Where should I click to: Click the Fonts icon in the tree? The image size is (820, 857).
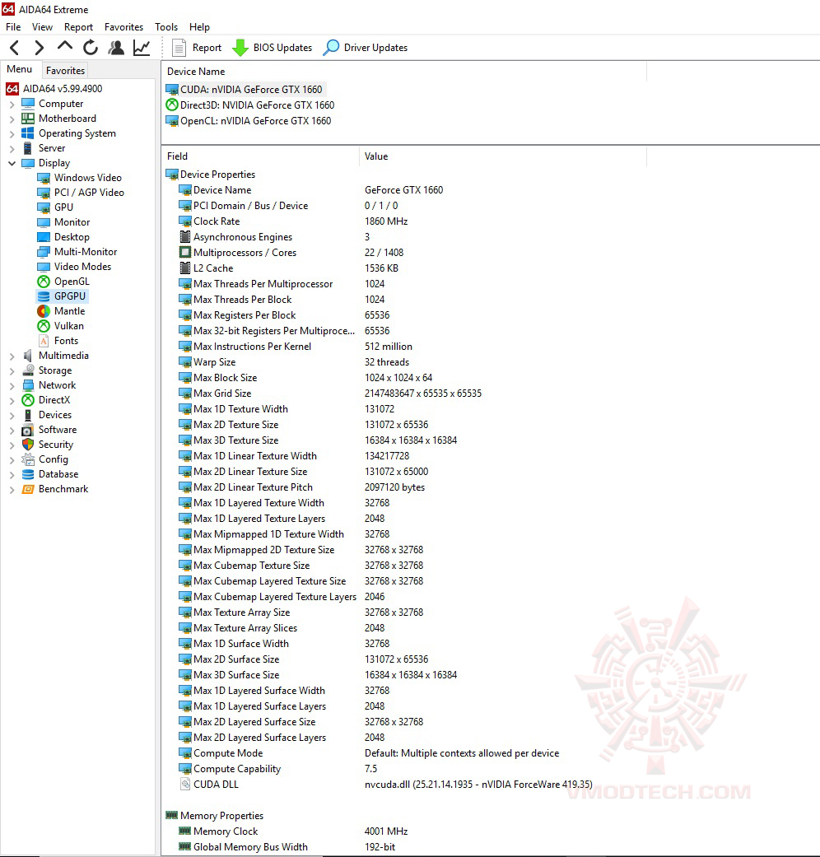tap(44, 341)
